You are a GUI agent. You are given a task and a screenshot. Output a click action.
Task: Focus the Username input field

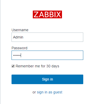(x=47, y=37)
